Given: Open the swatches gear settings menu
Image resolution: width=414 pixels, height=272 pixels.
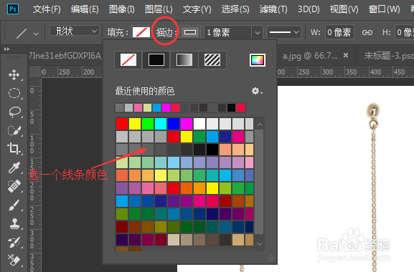Looking at the screenshot, I should point(256,91).
